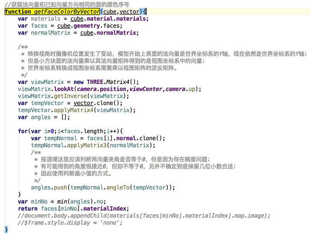Image resolution: width=310 pixels, height=234 pixels.
Task: Click the 'angleTo' method call
Action: tap(118, 188)
